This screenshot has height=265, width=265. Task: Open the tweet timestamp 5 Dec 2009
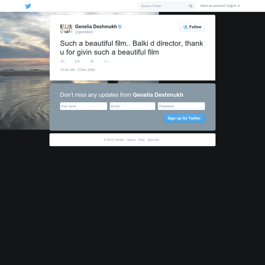click(78, 70)
